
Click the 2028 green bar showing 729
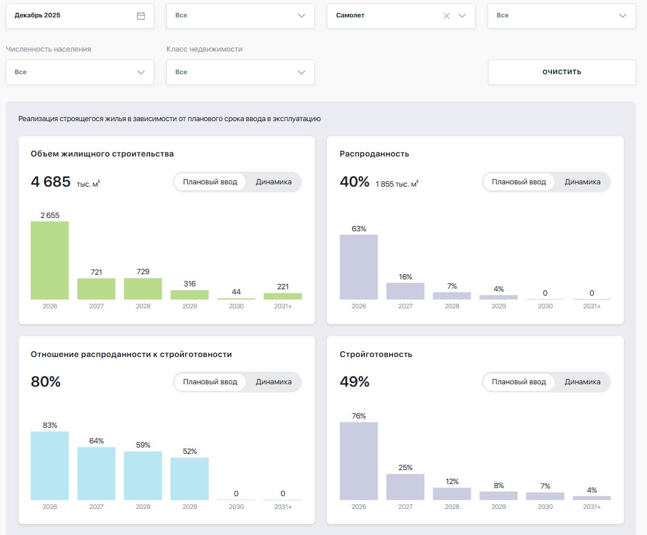(143, 289)
